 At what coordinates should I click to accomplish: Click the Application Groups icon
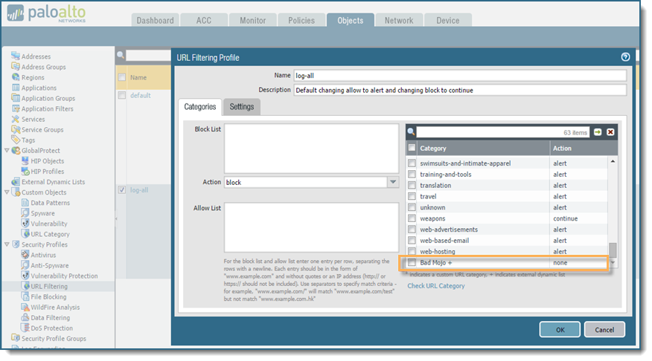coord(16,98)
